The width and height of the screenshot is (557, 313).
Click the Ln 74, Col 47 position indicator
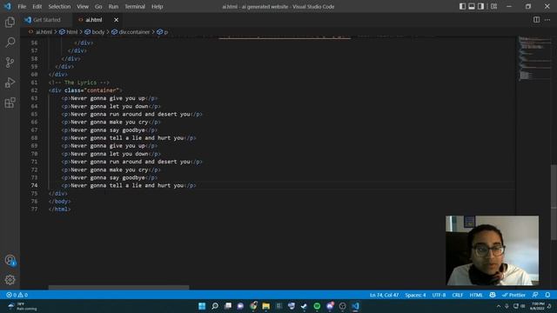coord(384,295)
